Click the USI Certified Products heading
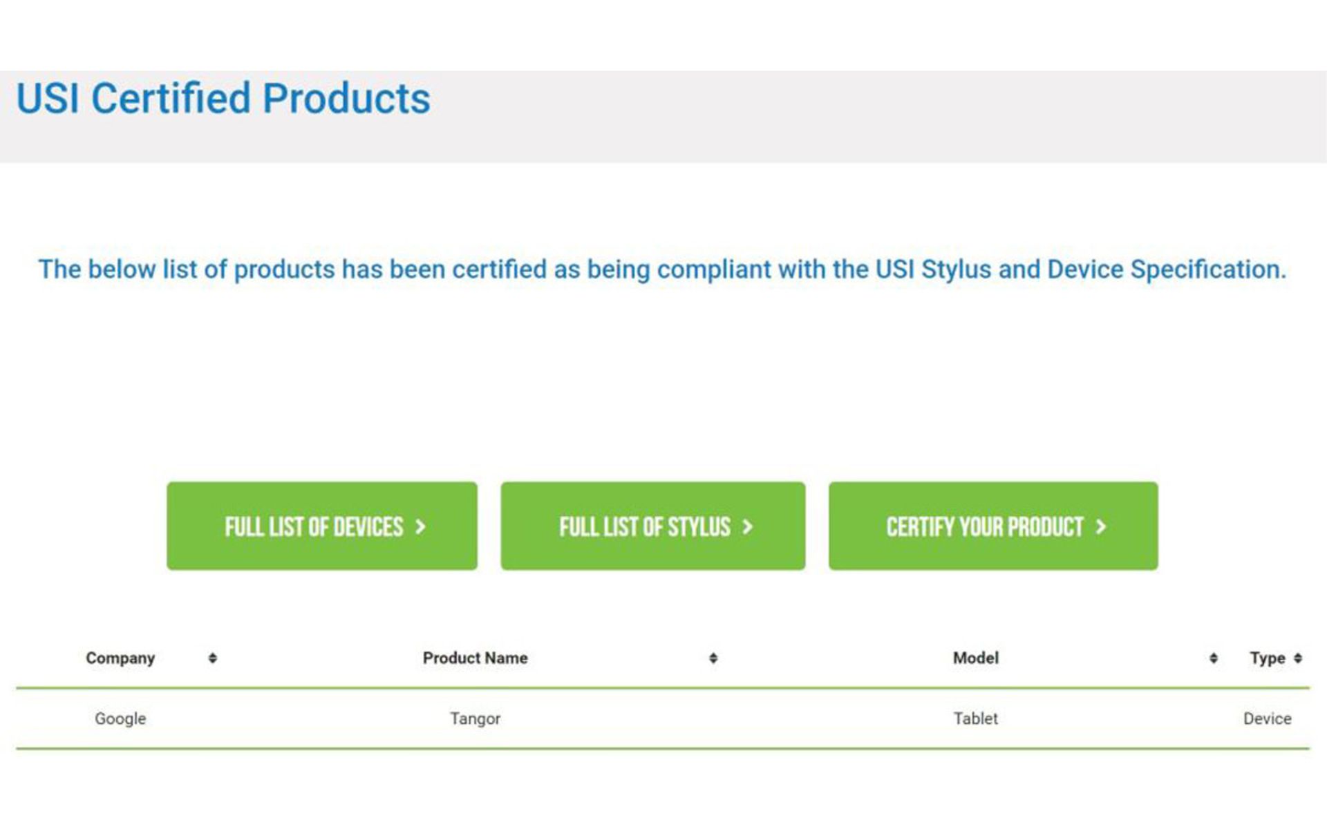The image size is (1327, 829). tap(223, 98)
